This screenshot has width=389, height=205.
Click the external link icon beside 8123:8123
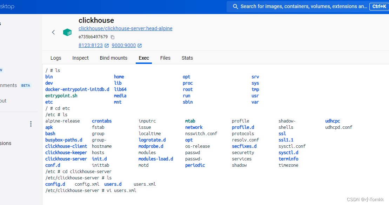tap(106, 45)
